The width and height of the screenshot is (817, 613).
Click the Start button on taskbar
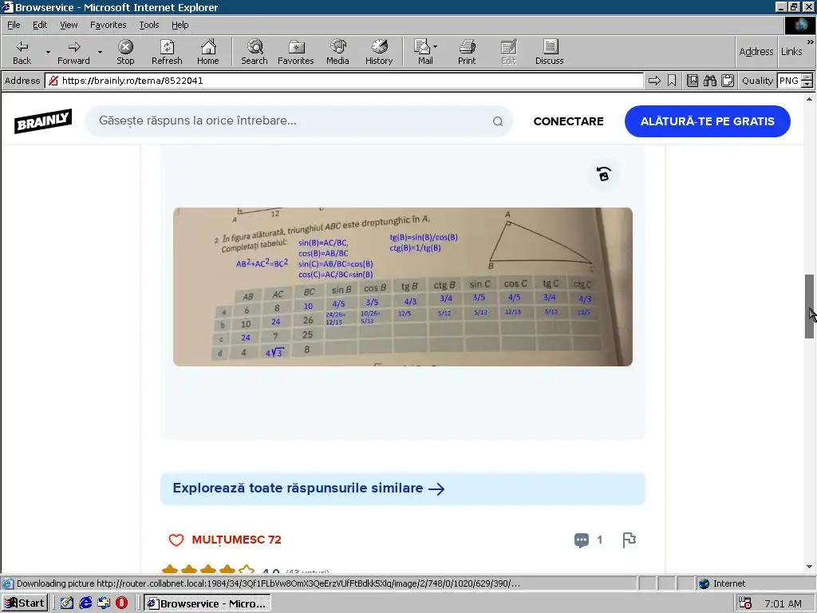[25, 603]
